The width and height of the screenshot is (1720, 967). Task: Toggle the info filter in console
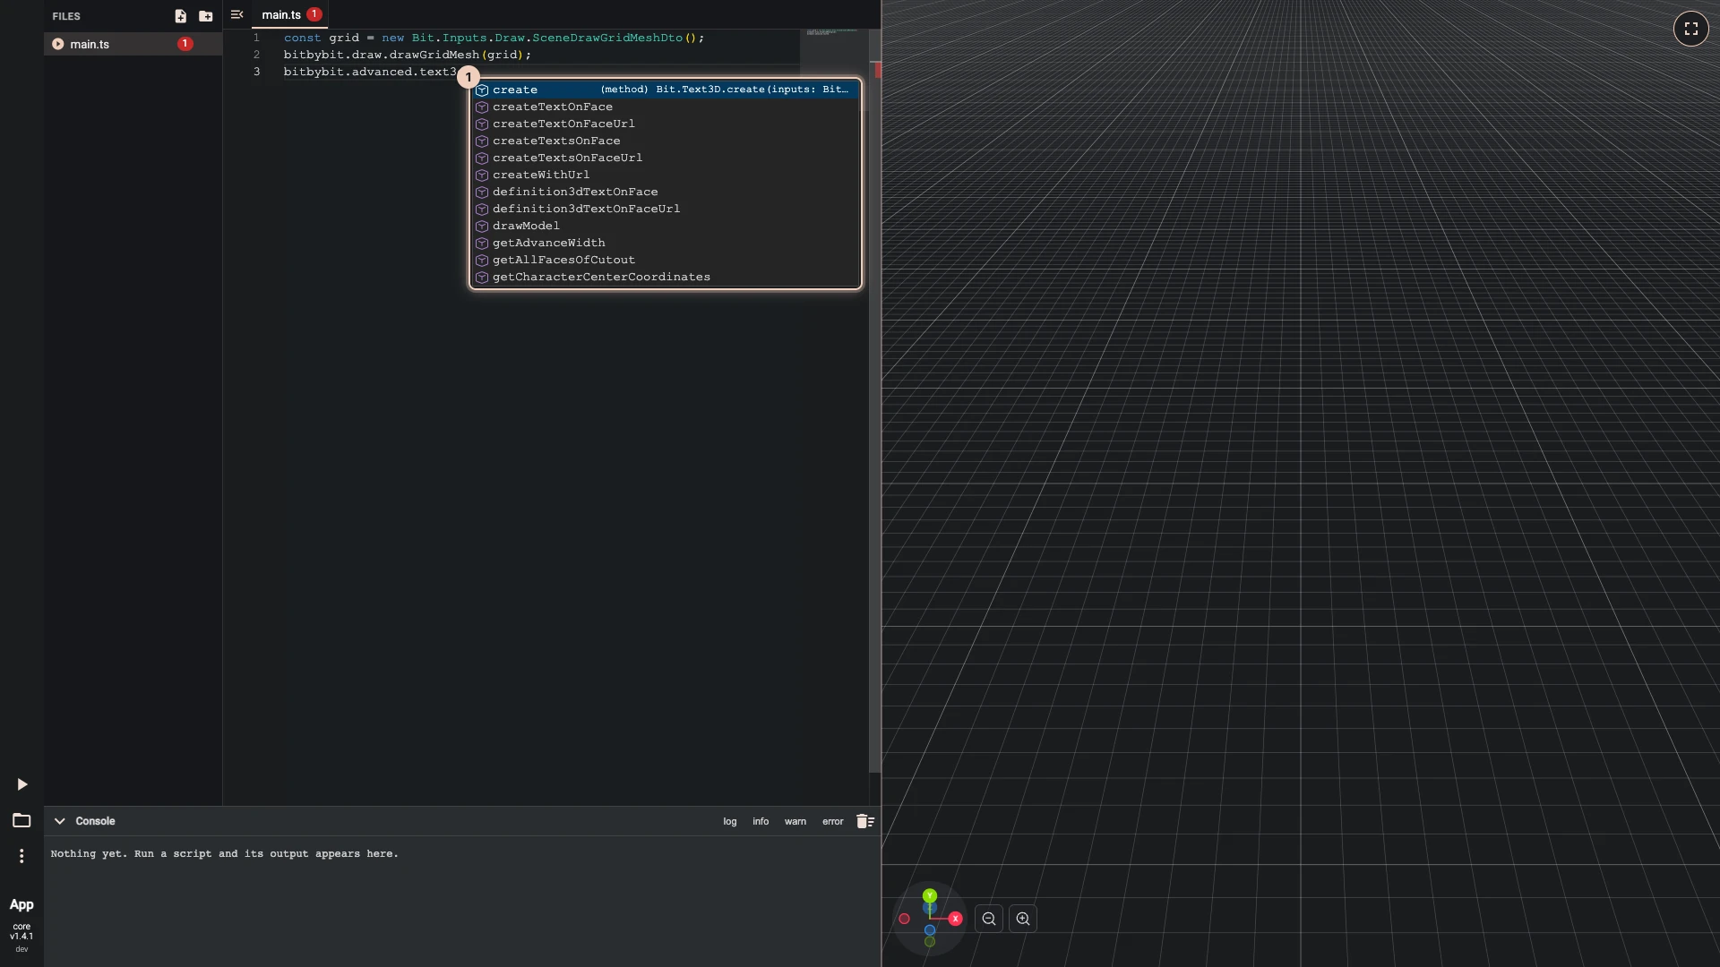[x=761, y=821]
